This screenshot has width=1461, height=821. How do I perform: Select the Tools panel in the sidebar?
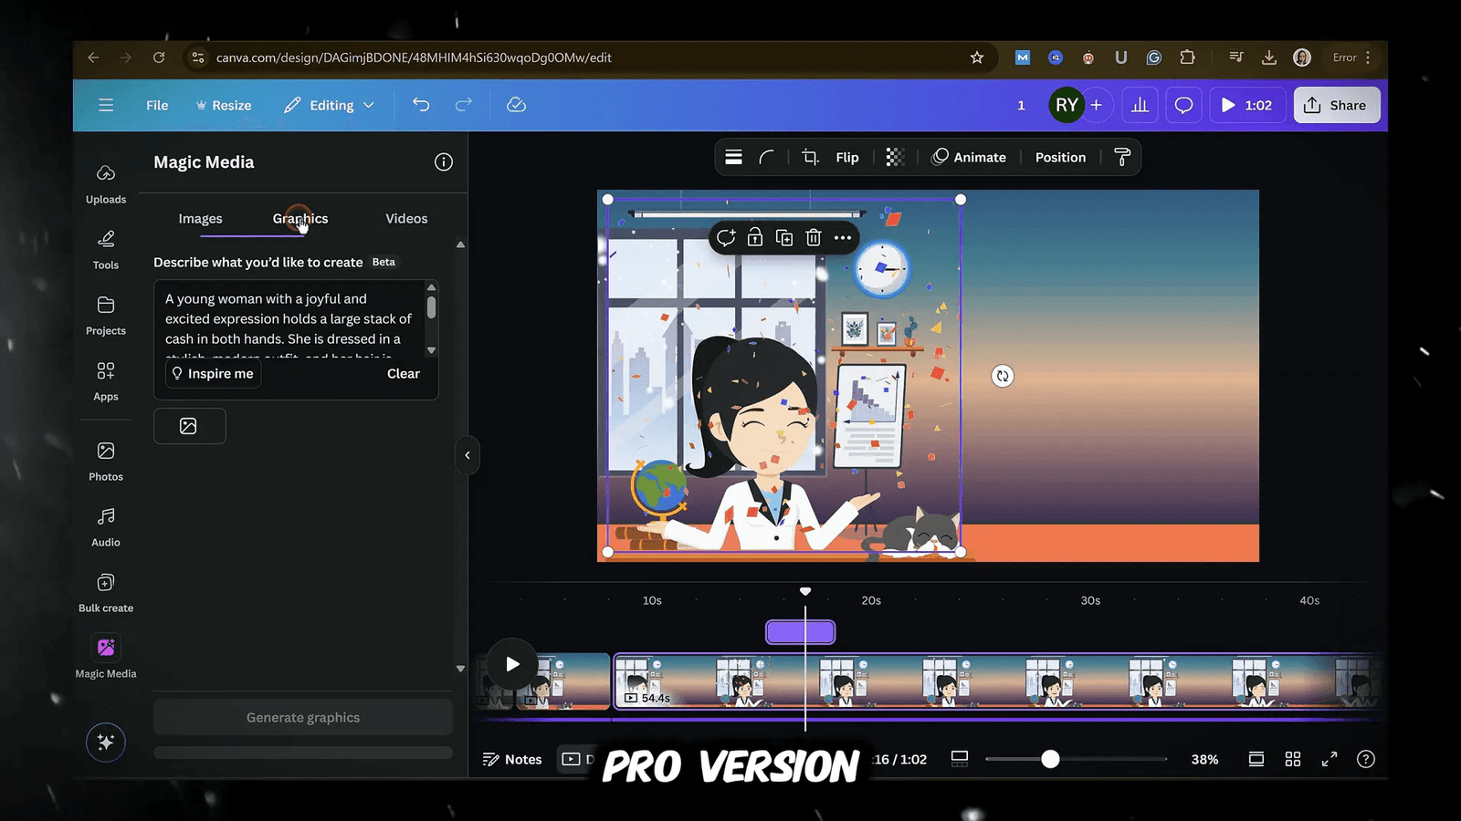[x=105, y=248]
